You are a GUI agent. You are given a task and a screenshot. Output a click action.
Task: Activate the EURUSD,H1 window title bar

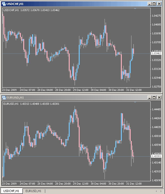pos(74,98)
